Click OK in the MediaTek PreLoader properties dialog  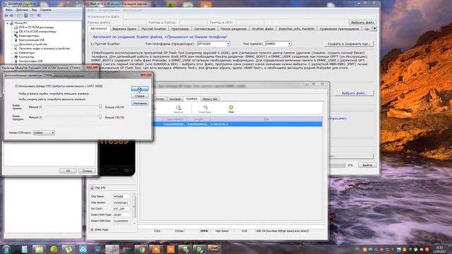[x=68, y=171]
